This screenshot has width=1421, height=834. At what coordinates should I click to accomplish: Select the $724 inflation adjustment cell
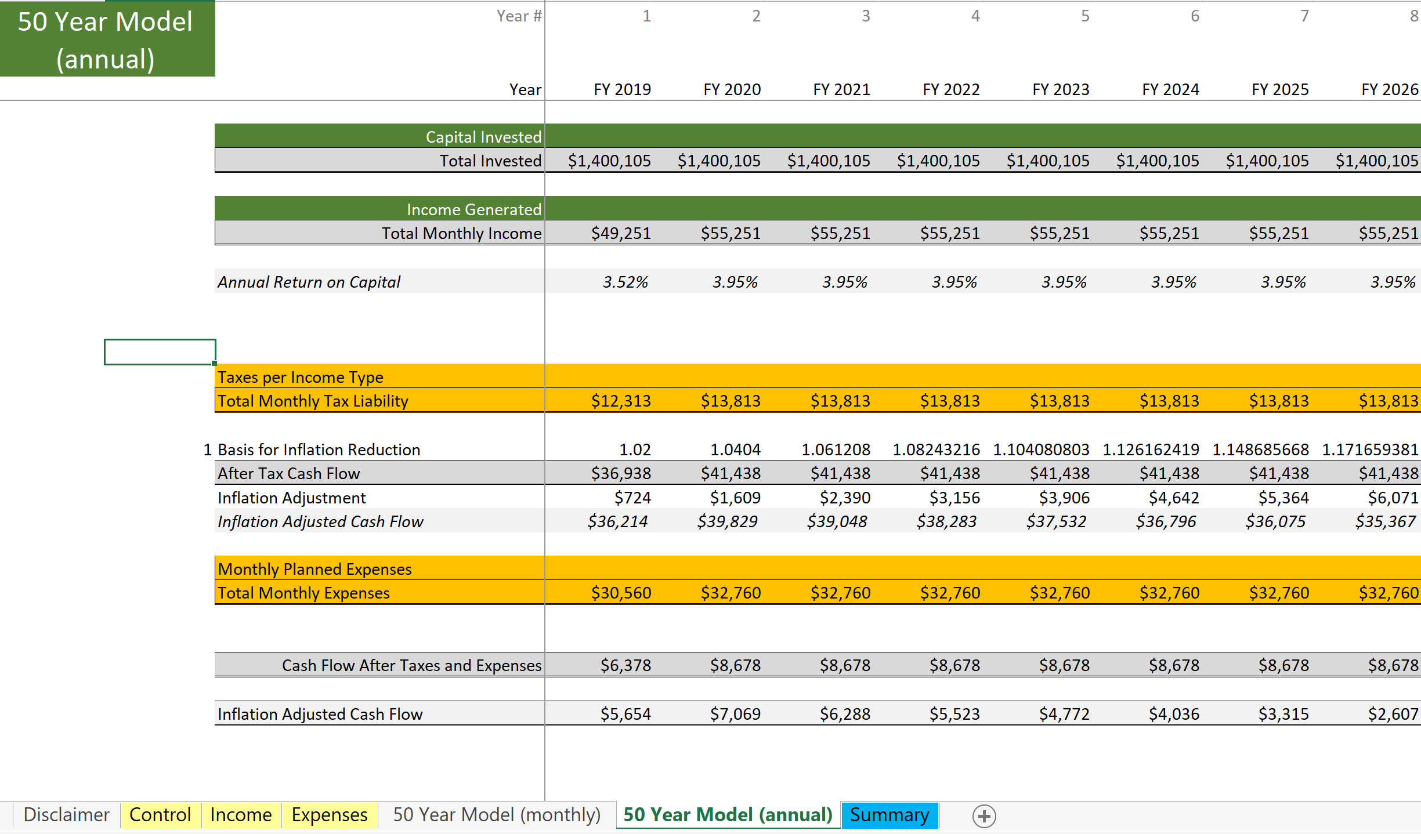point(632,498)
